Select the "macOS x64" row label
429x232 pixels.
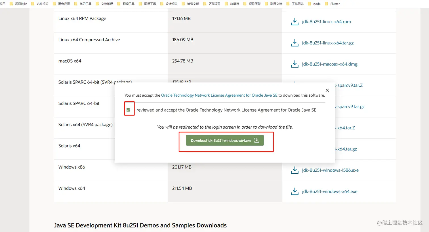[70, 61]
